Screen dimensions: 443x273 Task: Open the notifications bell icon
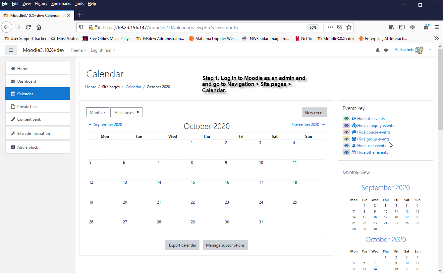tap(377, 50)
